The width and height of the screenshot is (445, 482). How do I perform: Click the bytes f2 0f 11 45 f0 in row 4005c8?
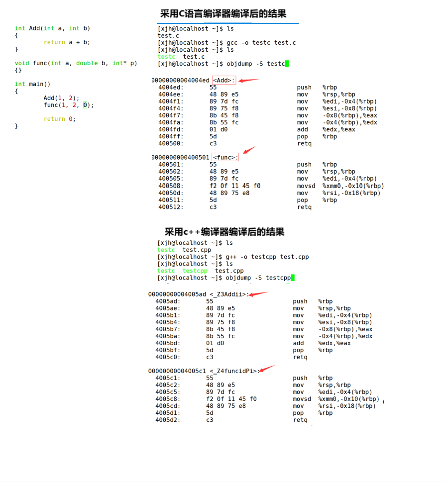click(231, 399)
